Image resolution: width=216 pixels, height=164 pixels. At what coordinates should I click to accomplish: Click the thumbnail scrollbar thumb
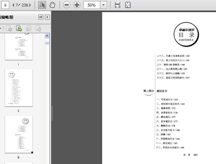pos(47,43)
